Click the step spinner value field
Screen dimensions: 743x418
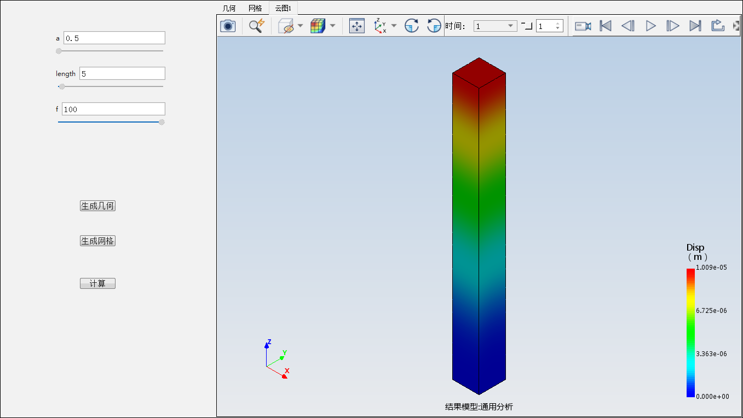(545, 26)
